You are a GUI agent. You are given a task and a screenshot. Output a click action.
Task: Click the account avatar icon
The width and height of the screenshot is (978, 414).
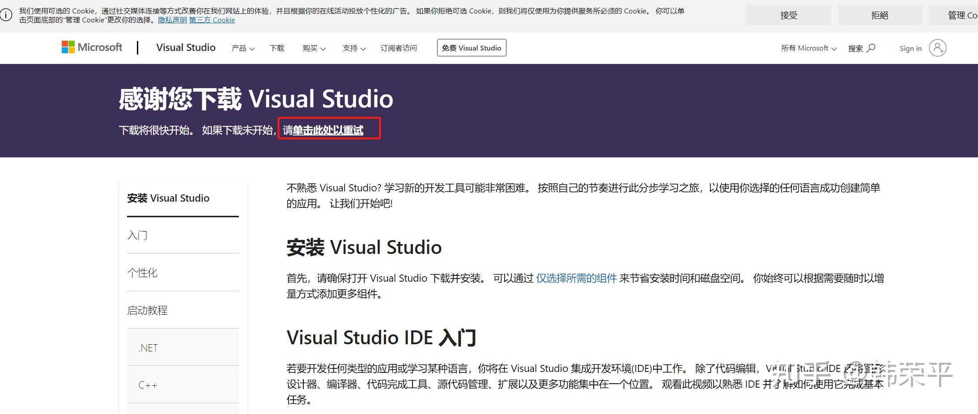click(937, 48)
